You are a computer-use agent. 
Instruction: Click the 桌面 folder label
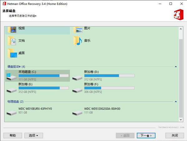22,53
